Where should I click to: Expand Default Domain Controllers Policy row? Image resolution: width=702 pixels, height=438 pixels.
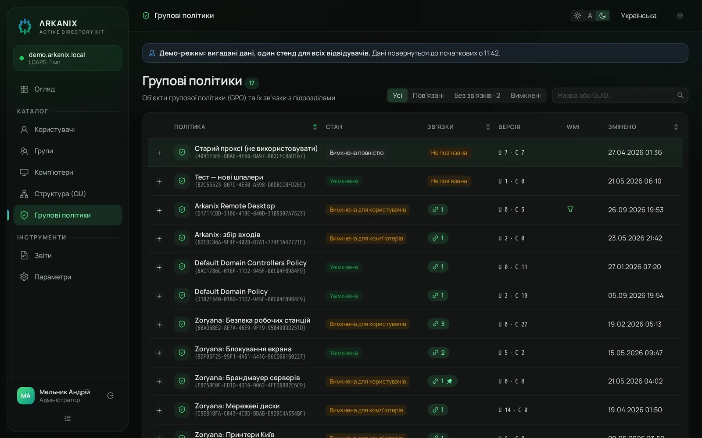(159, 268)
